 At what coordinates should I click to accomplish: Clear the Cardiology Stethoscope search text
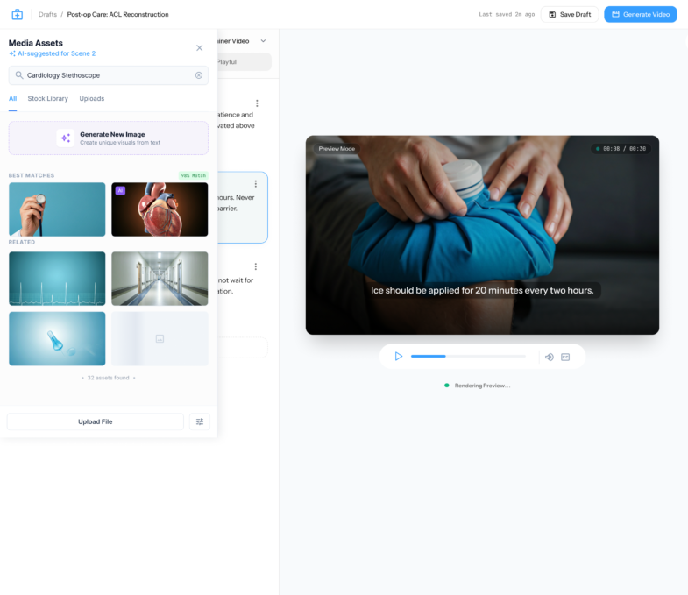(x=198, y=75)
